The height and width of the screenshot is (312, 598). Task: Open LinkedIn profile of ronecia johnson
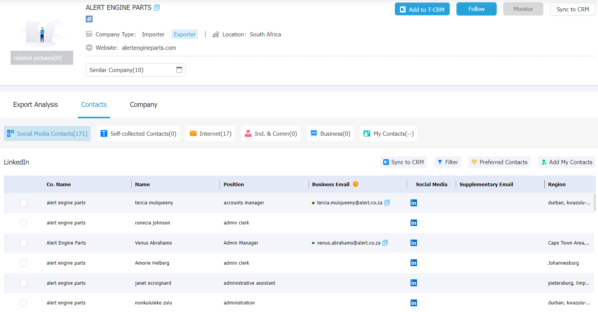(x=414, y=223)
